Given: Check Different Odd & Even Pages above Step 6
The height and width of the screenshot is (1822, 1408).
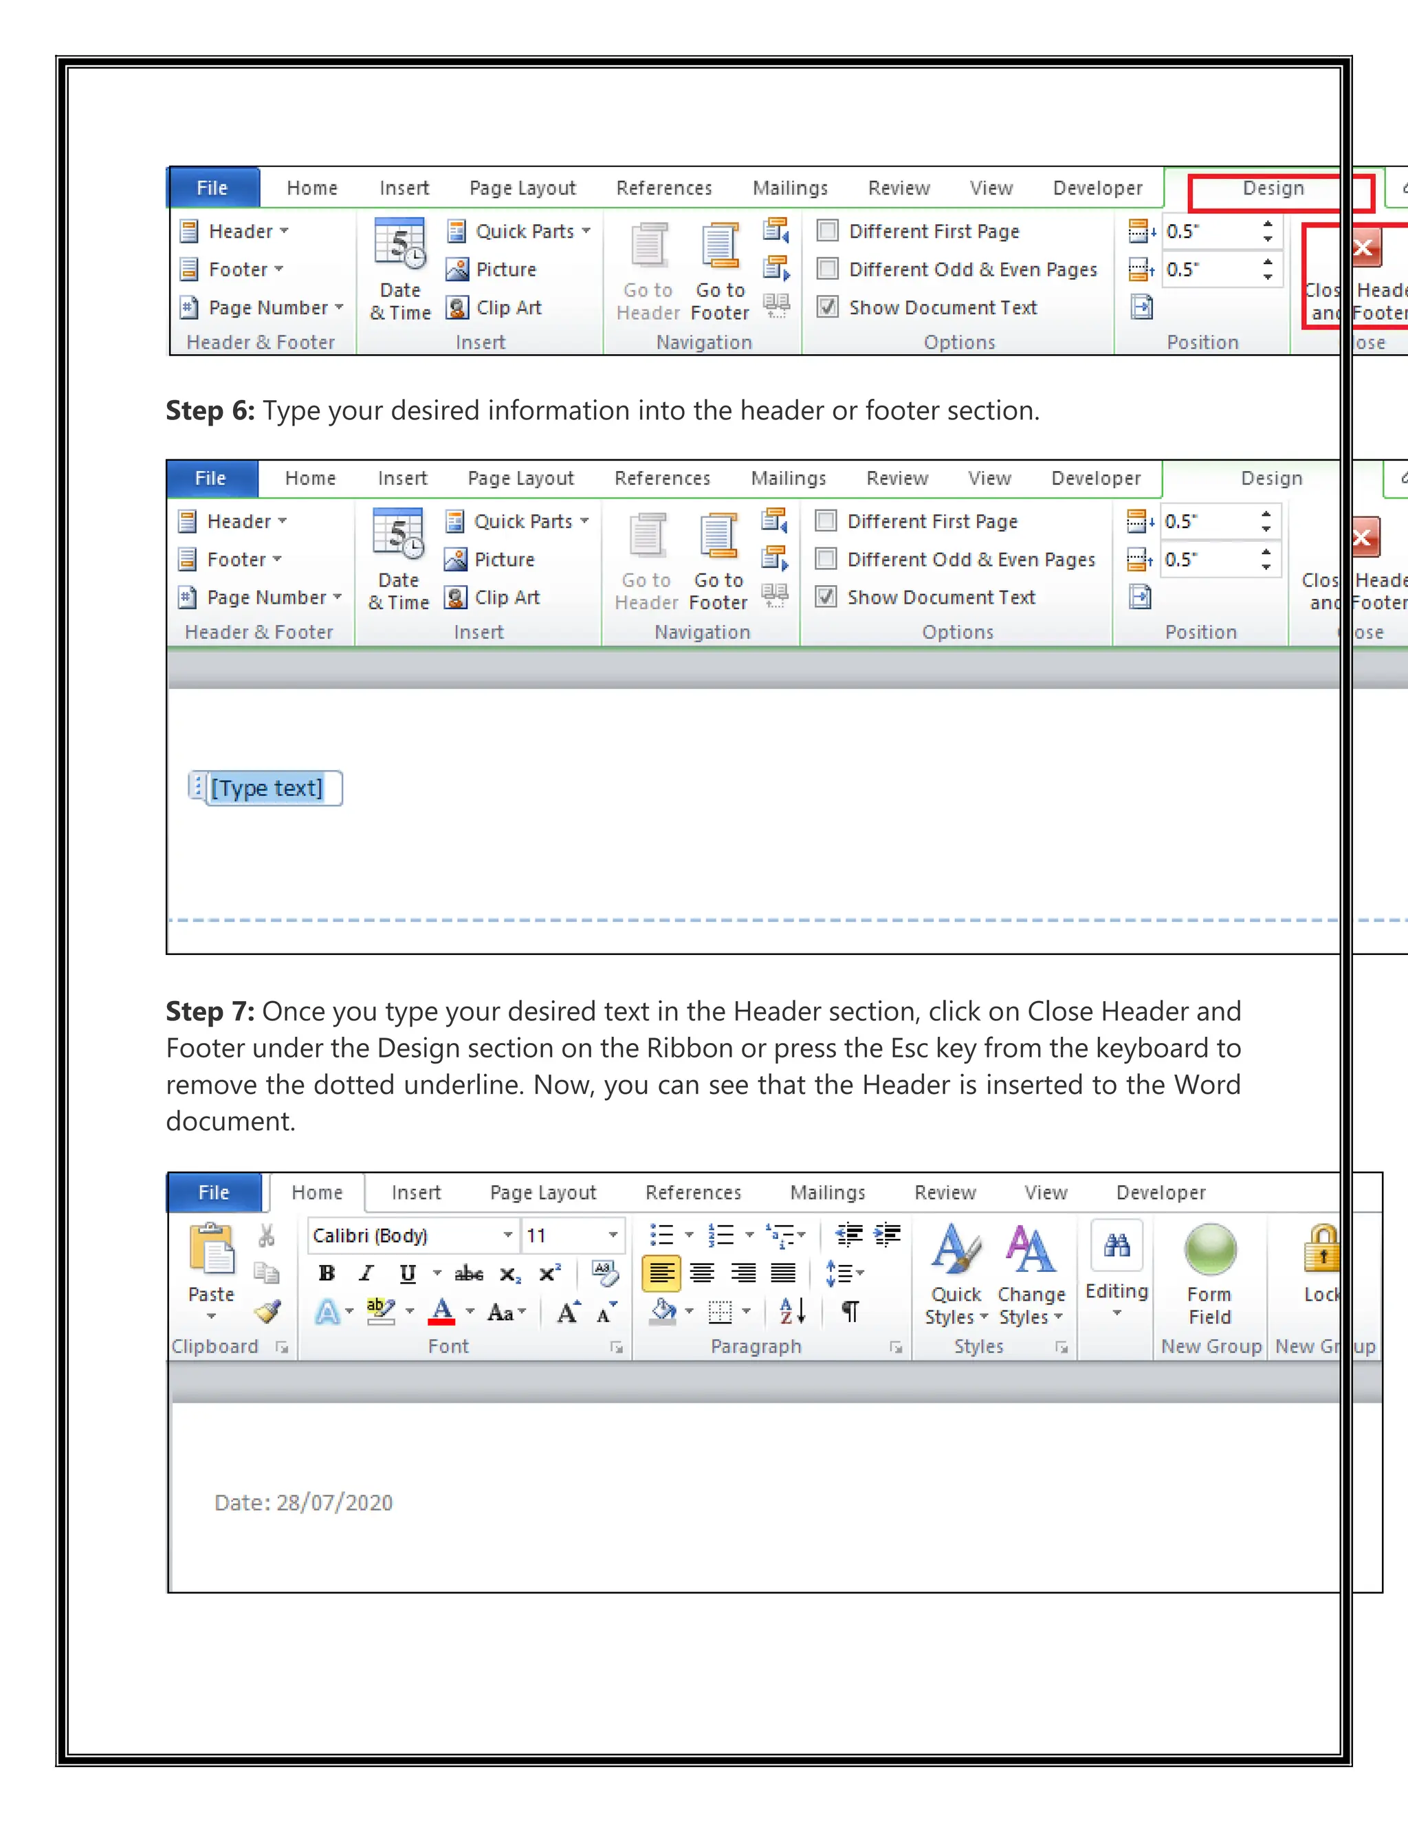Looking at the screenshot, I should coord(828,269).
